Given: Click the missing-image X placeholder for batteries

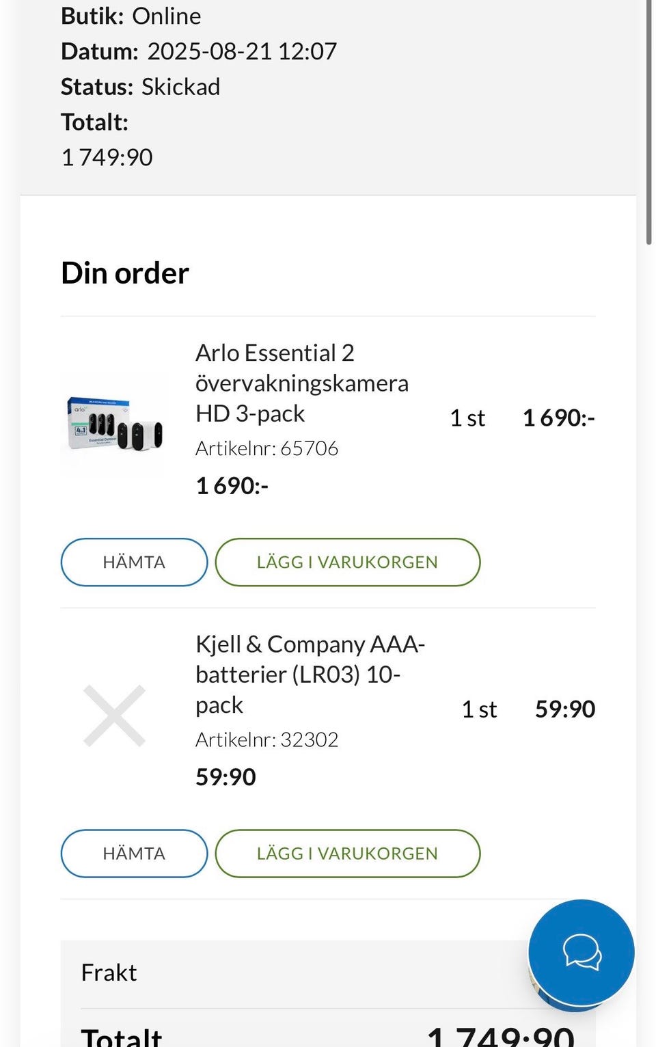Looking at the screenshot, I should tap(115, 716).
